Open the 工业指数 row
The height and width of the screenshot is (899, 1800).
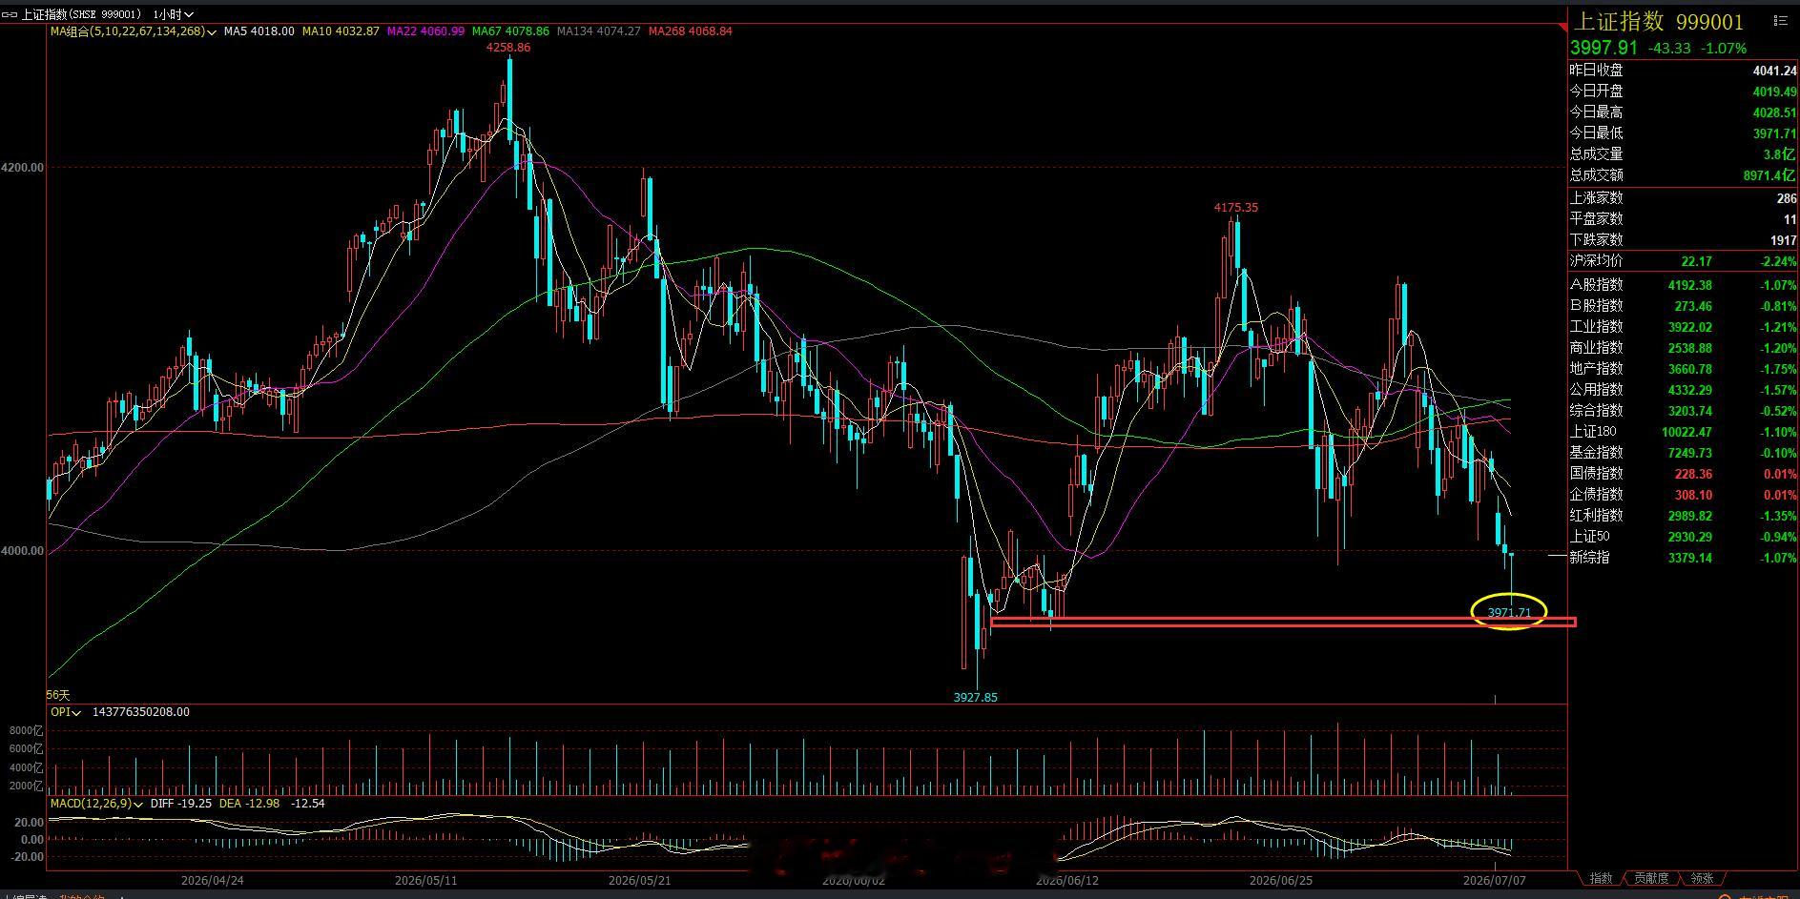tap(1684, 327)
